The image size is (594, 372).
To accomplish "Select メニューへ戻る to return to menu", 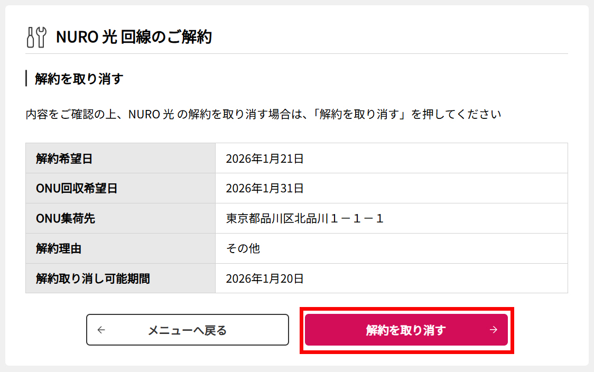I will click(188, 329).
